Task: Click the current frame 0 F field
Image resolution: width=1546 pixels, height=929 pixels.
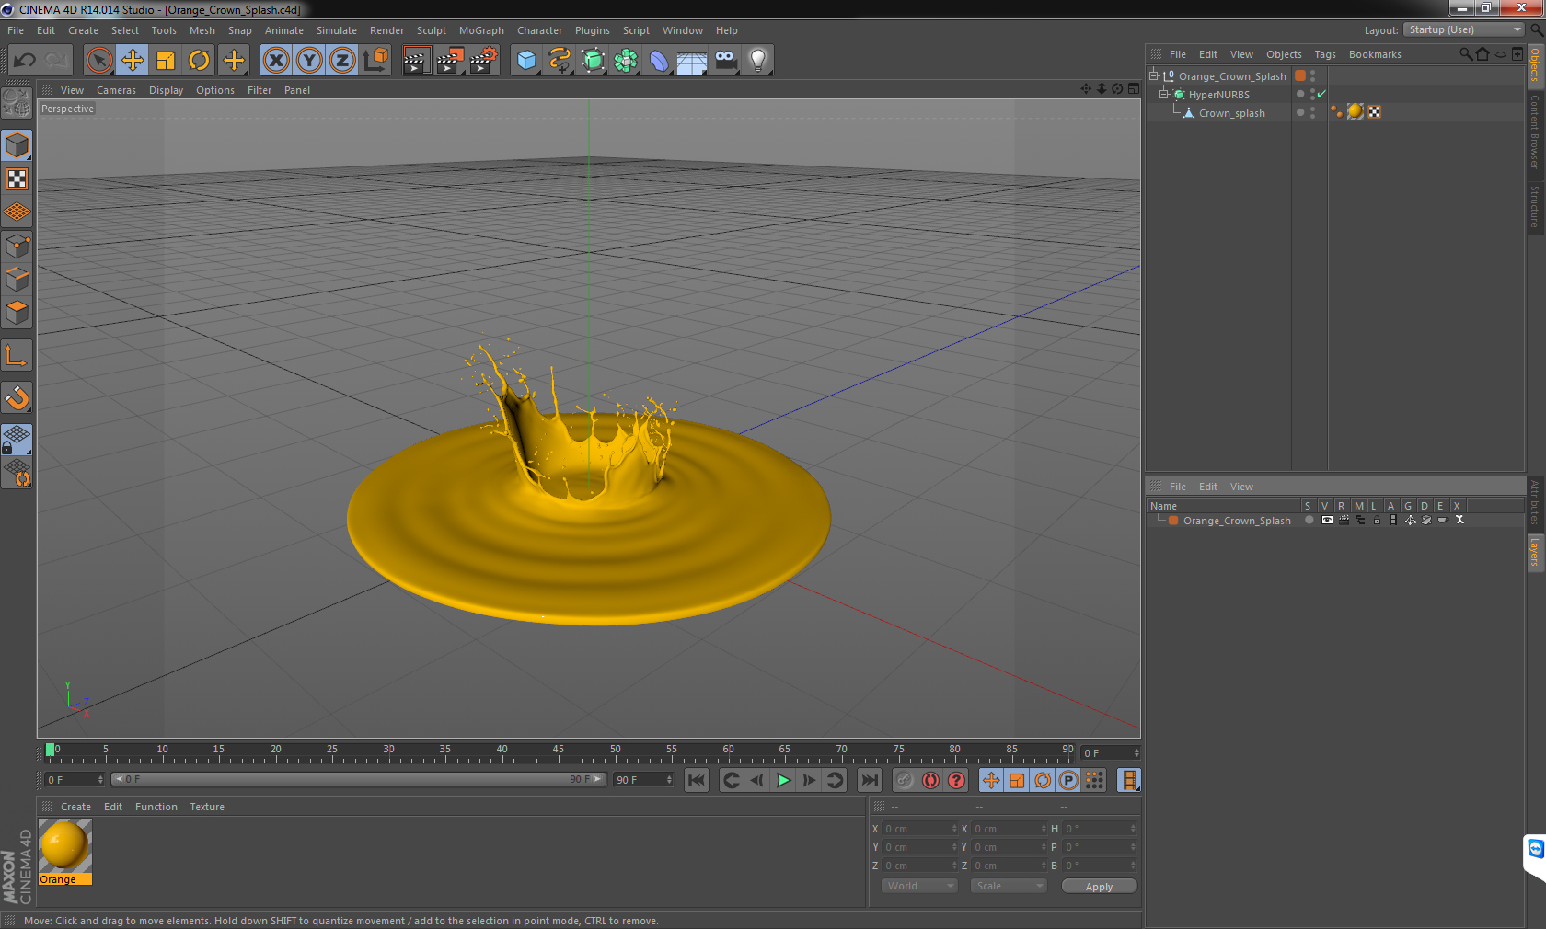Action: (x=75, y=779)
